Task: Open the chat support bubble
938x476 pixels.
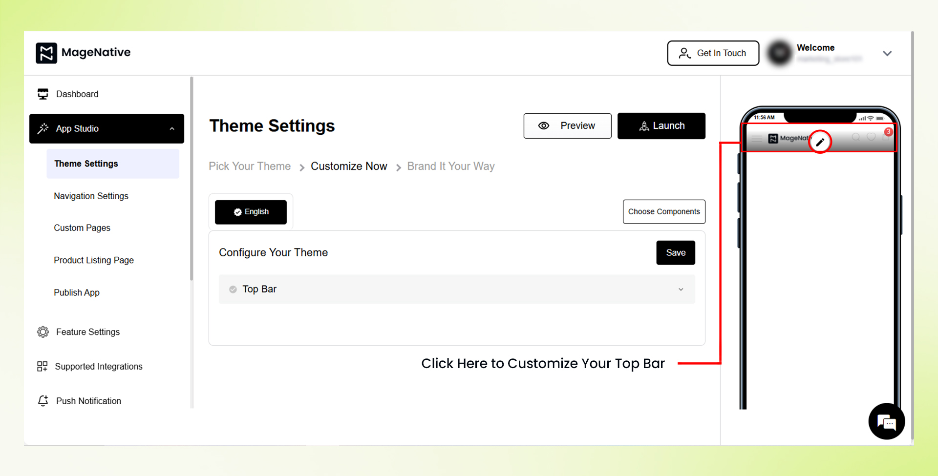Action: pos(886,421)
